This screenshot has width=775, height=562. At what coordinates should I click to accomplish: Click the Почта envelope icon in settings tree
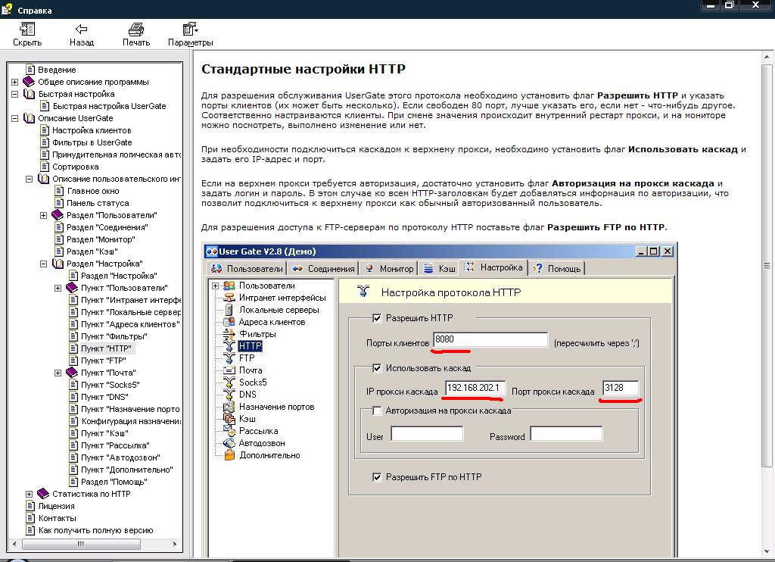[x=229, y=370]
